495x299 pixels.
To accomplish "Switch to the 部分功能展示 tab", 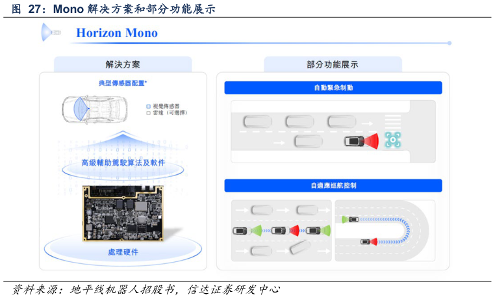I will (x=333, y=64).
